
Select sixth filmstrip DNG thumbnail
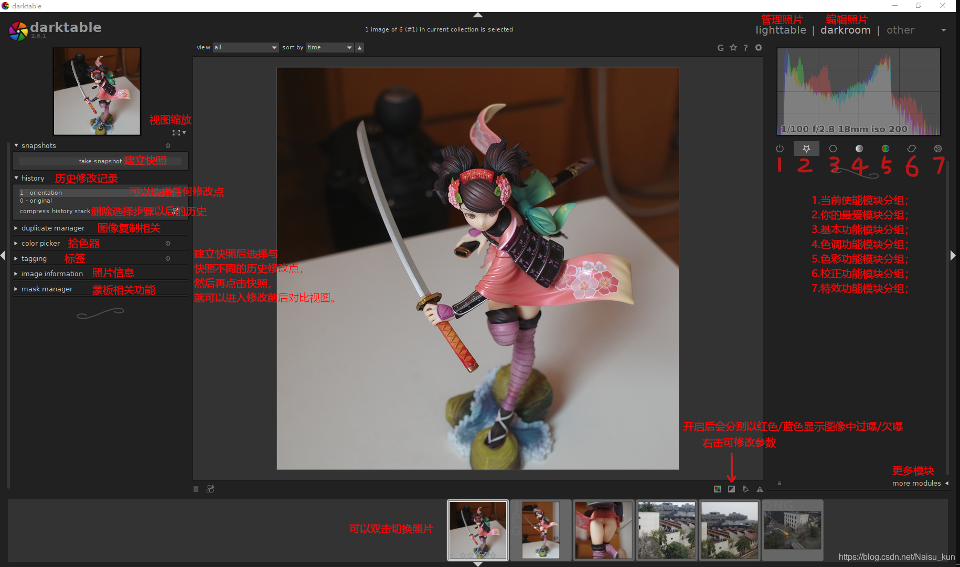(793, 530)
